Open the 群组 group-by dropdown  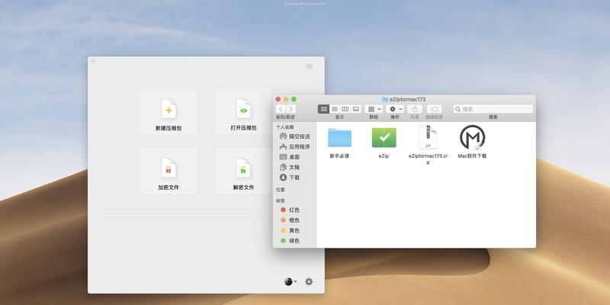374,109
